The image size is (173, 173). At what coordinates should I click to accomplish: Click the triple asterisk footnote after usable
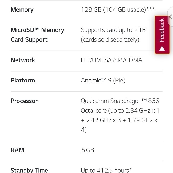coord(150,9)
